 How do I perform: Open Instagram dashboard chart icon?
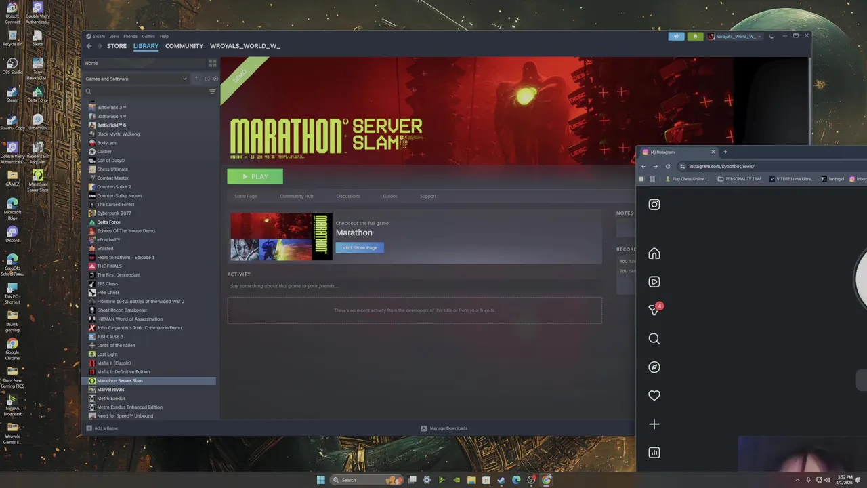(654, 452)
